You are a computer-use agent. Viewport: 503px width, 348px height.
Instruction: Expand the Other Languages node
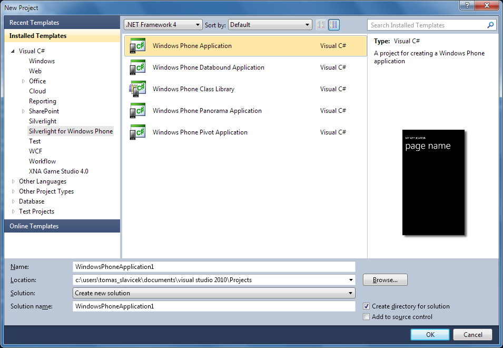(13, 181)
